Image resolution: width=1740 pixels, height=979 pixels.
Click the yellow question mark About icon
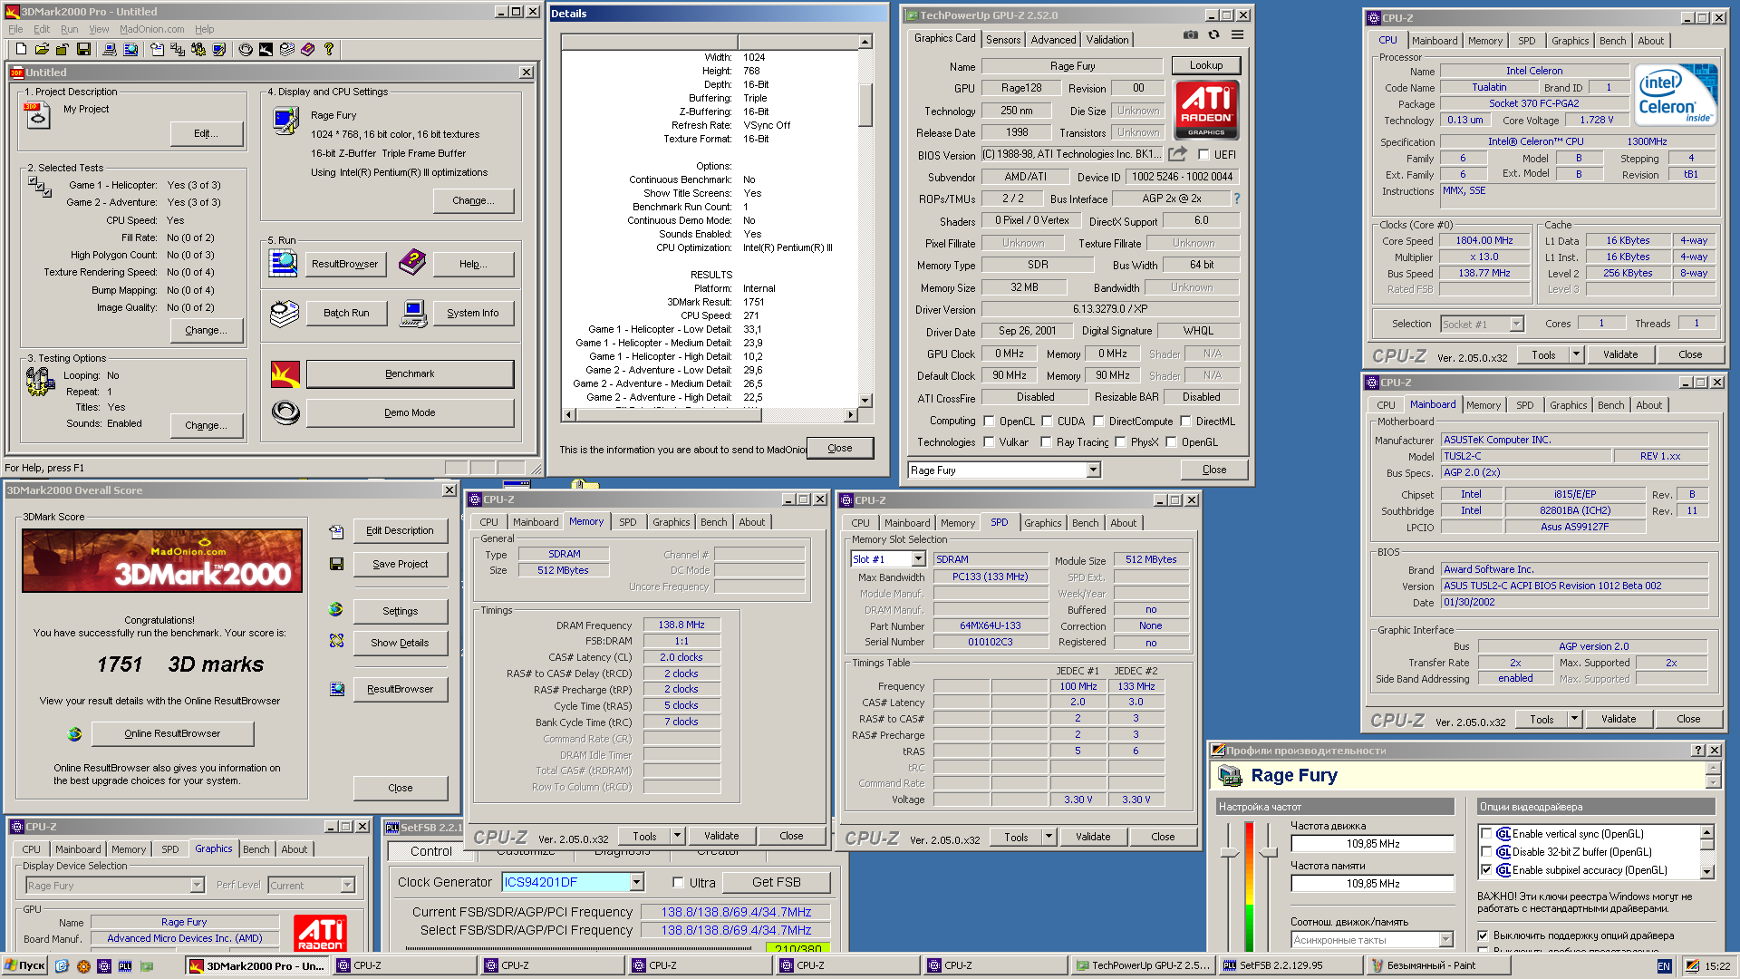(x=329, y=49)
